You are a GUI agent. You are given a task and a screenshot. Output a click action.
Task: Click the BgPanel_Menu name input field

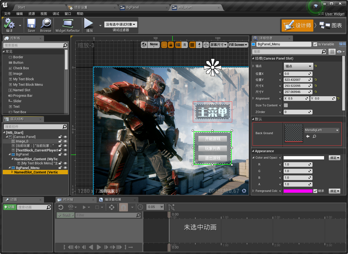coord(284,44)
